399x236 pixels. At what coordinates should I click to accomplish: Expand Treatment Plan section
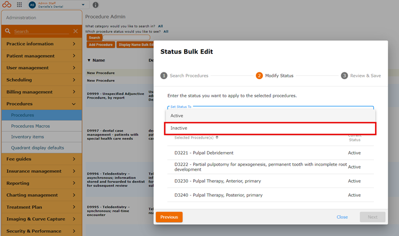[41, 207]
